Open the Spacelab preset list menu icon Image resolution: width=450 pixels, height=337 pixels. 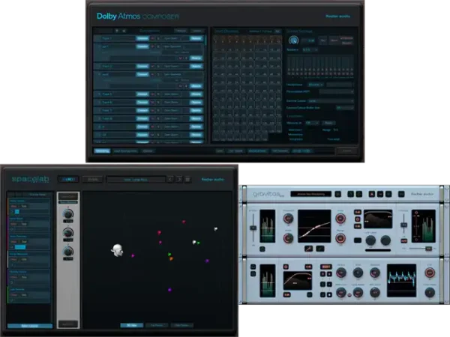[x=187, y=180]
